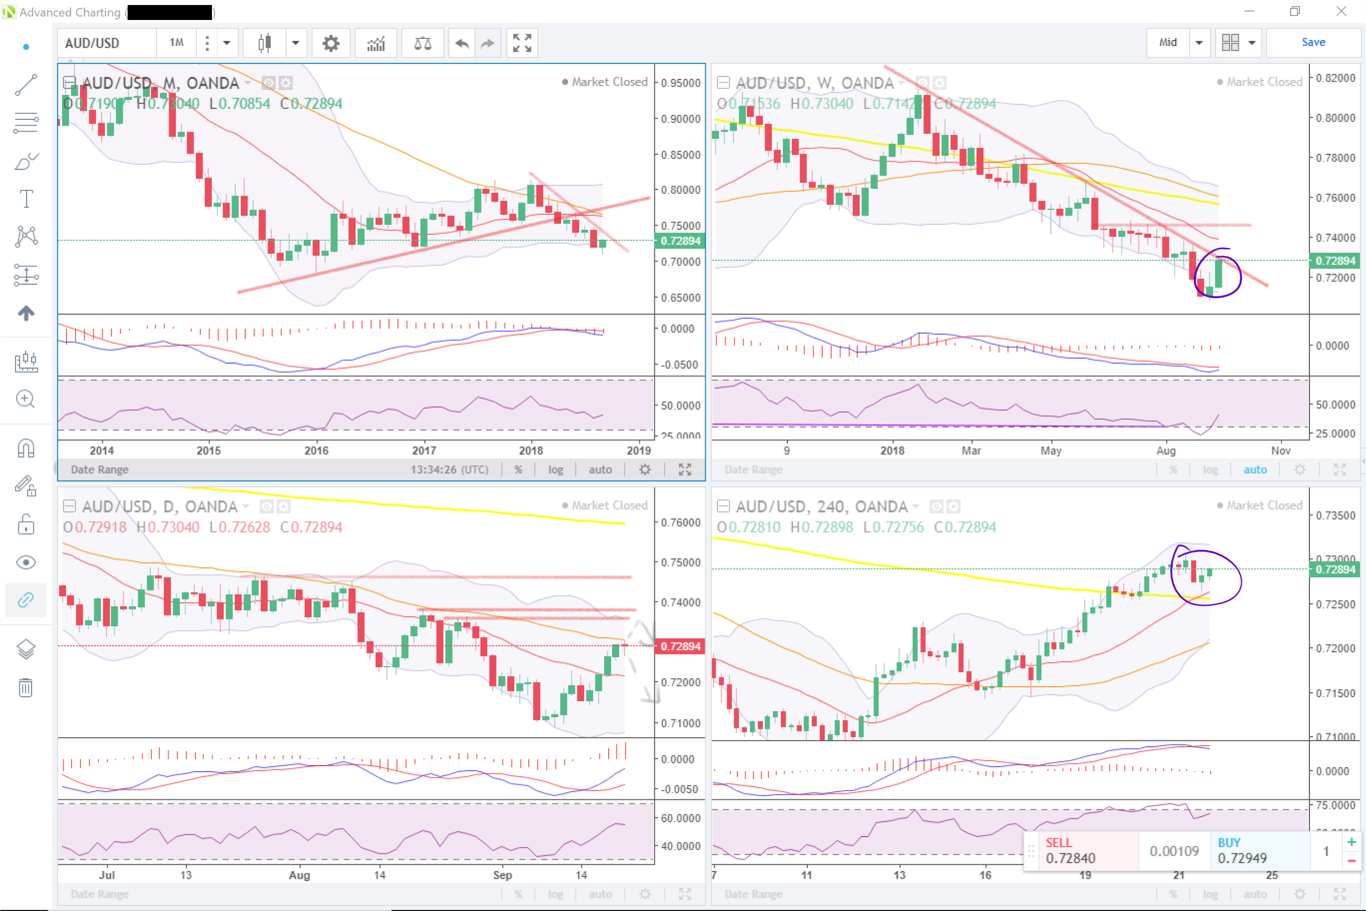Click the 1M timeframe selector

tap(176, 43)
